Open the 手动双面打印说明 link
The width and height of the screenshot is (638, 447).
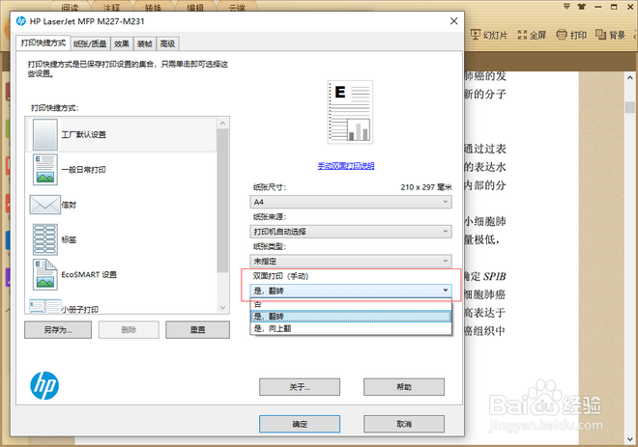click(x=346, y=166)
